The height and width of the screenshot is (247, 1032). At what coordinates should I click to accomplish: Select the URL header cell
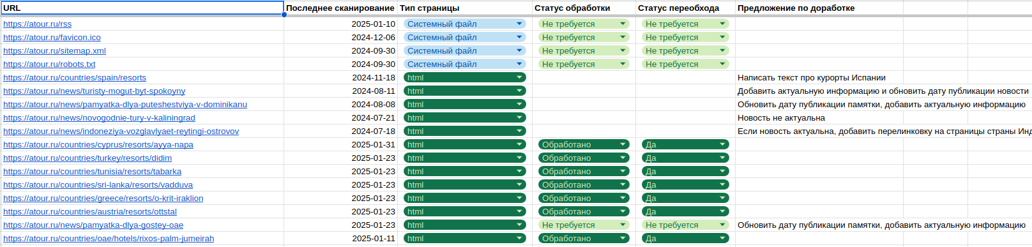142,8
